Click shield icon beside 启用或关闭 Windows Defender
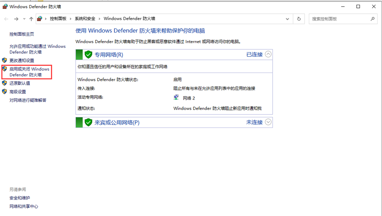 pos(4,69)
